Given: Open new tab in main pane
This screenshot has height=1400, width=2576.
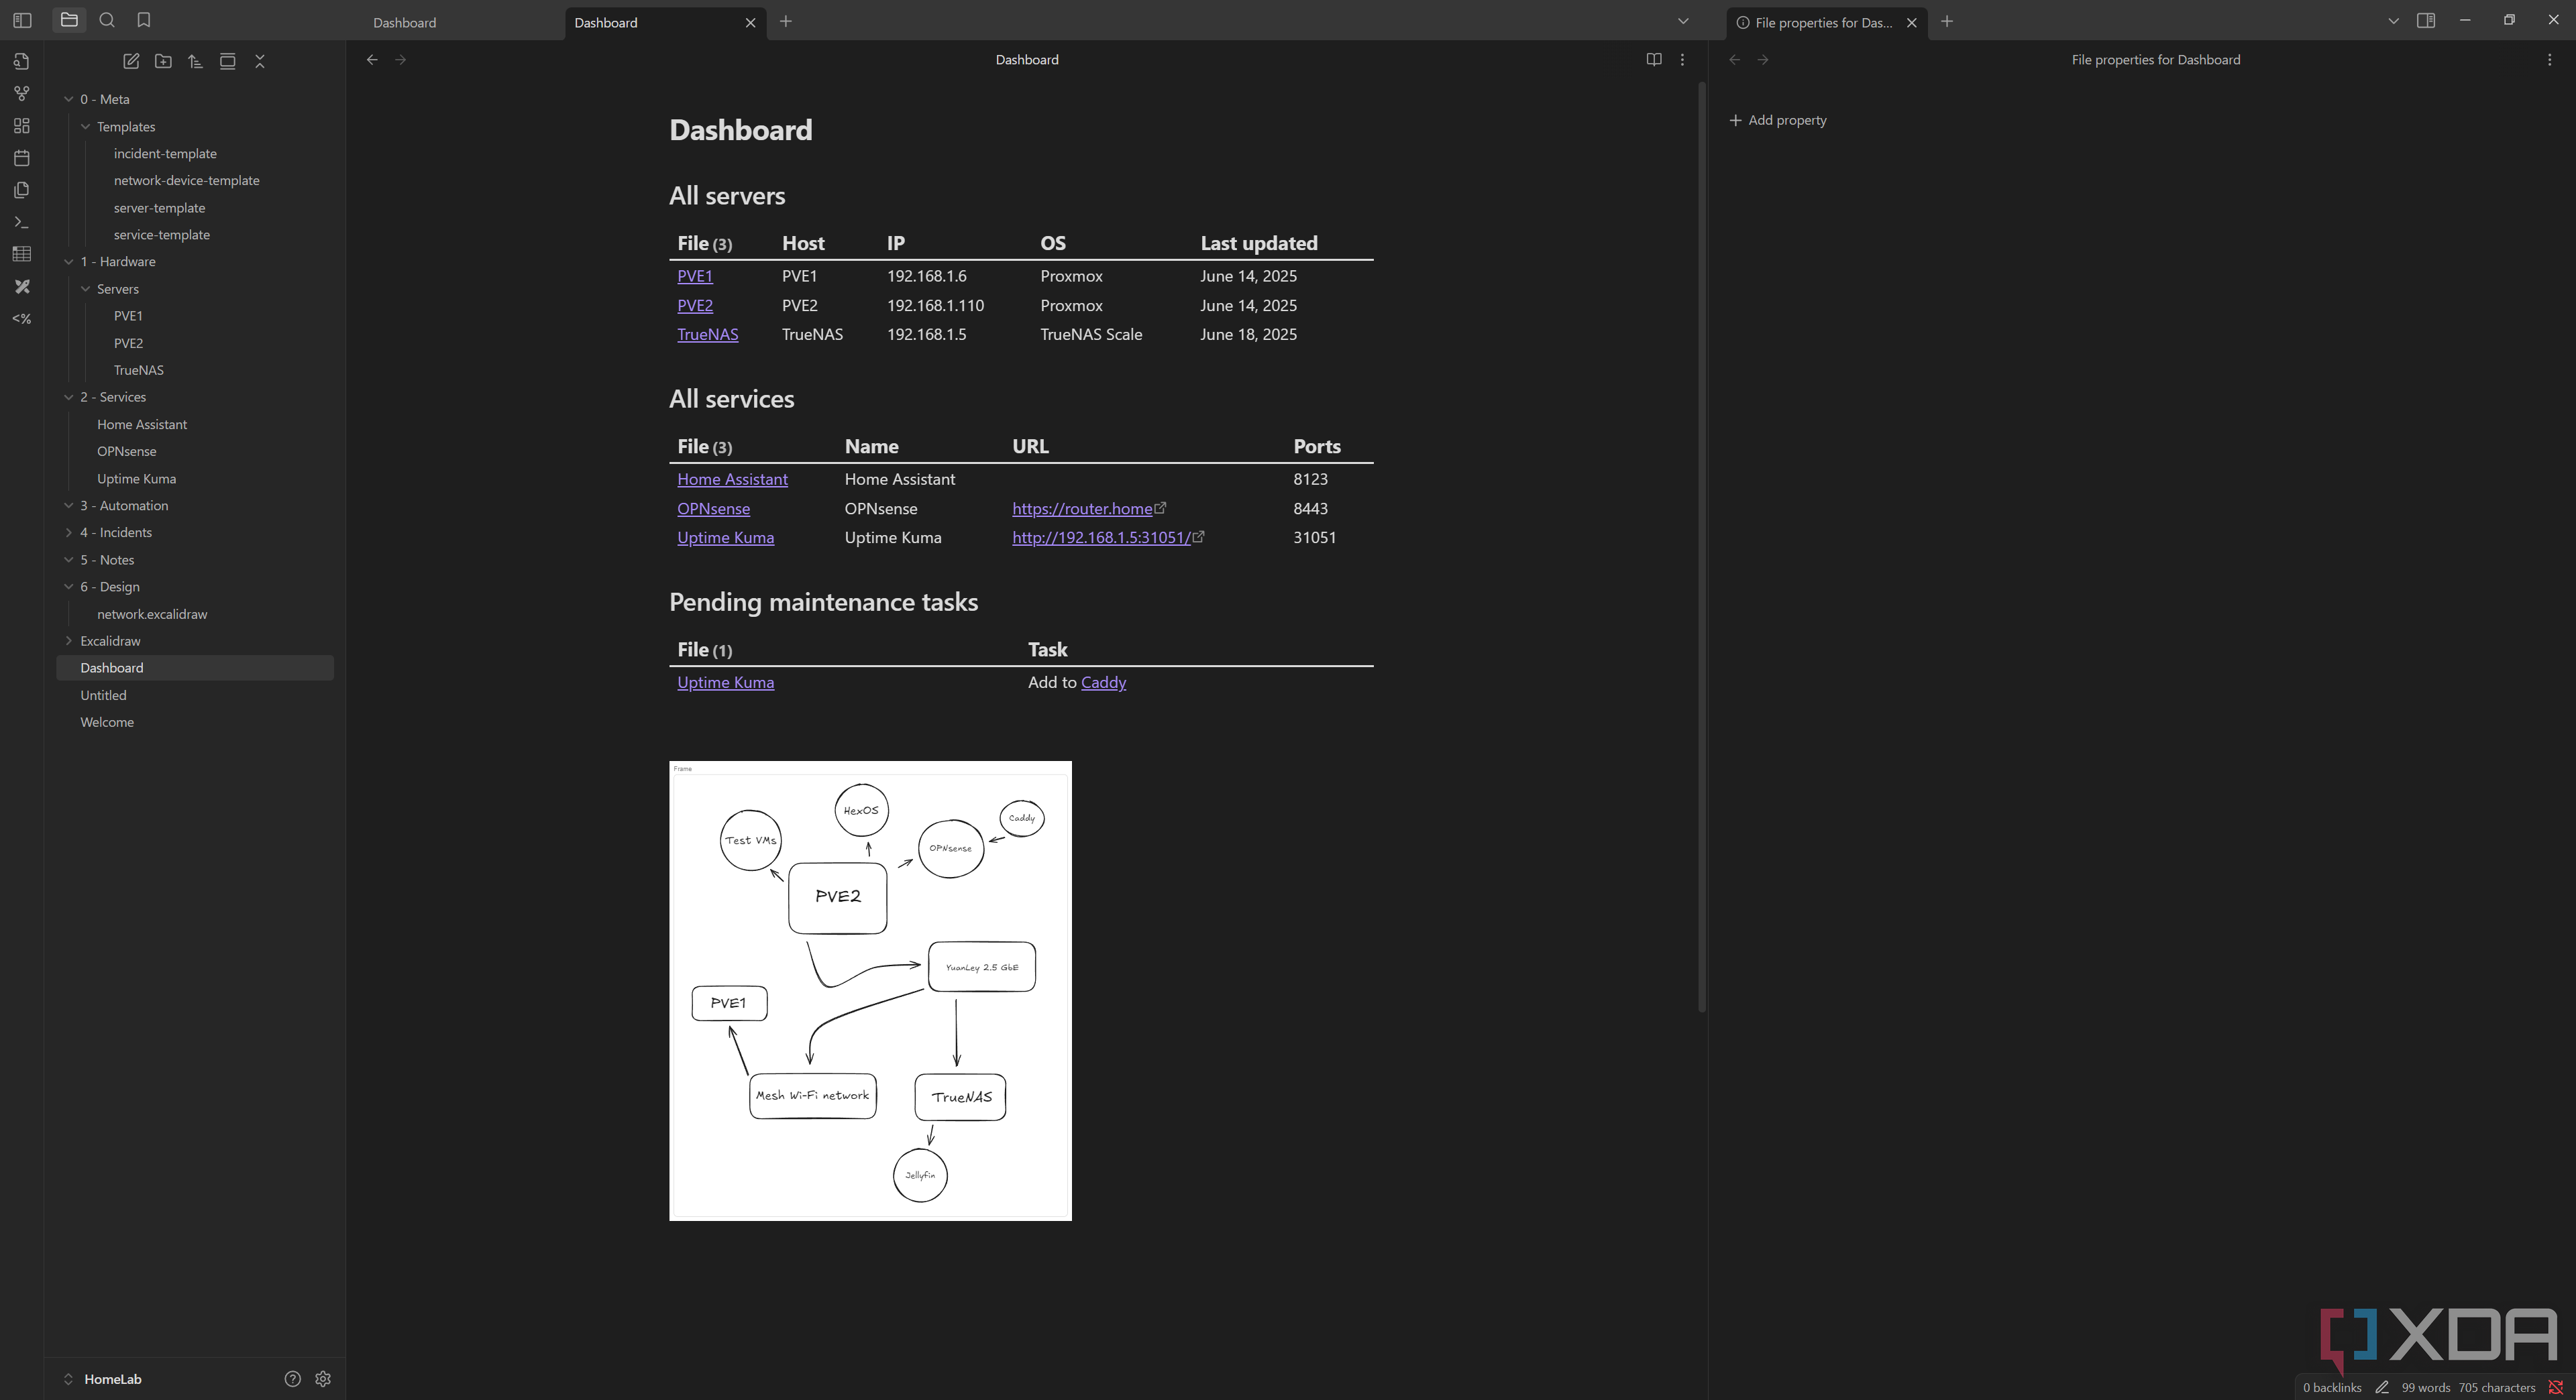Looking at the screenshot, I should point(786,21).
